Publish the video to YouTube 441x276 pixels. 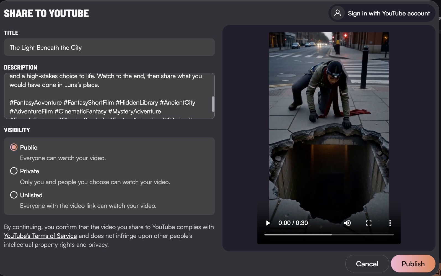point(413,264)
